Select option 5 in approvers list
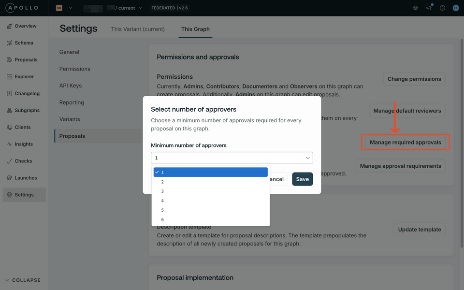Viewport: 464px width, 290px height. [x=210, y=210]
